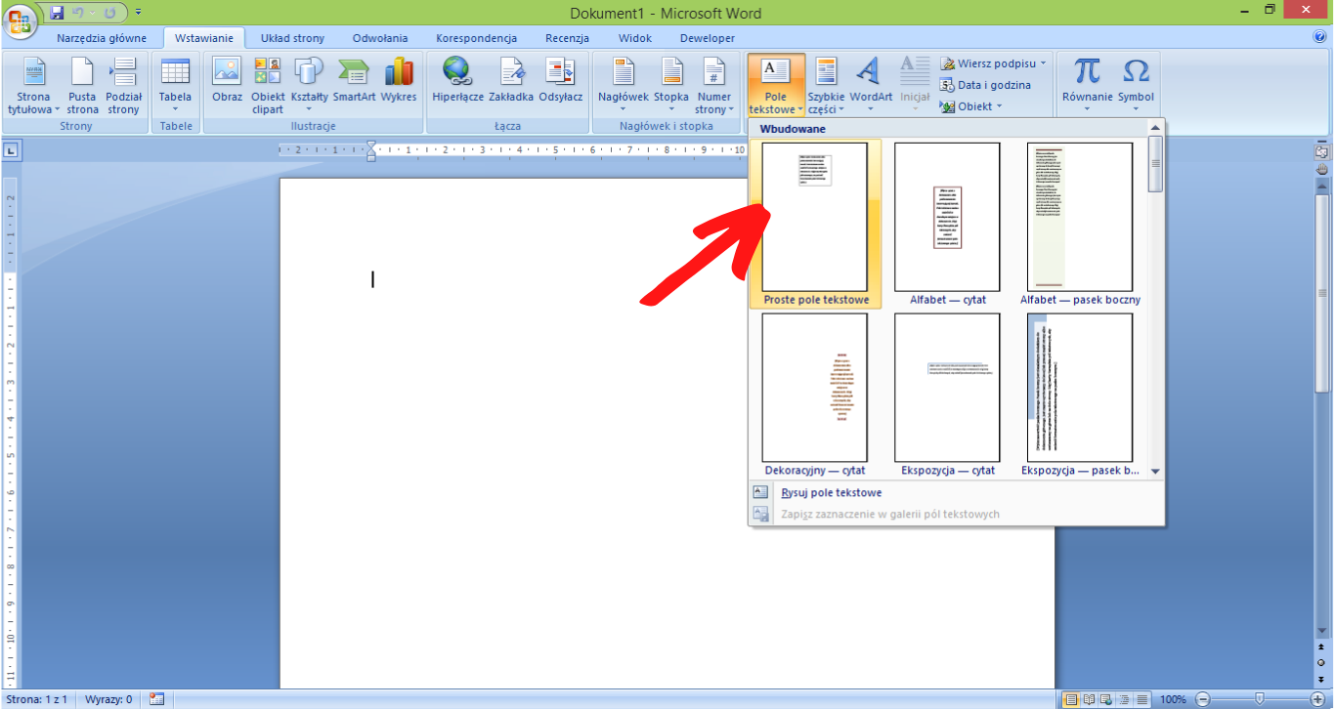This screenshot has height=709, width=1335.
Task: Click the Pole tekstowe button
Action: point(777,85)
